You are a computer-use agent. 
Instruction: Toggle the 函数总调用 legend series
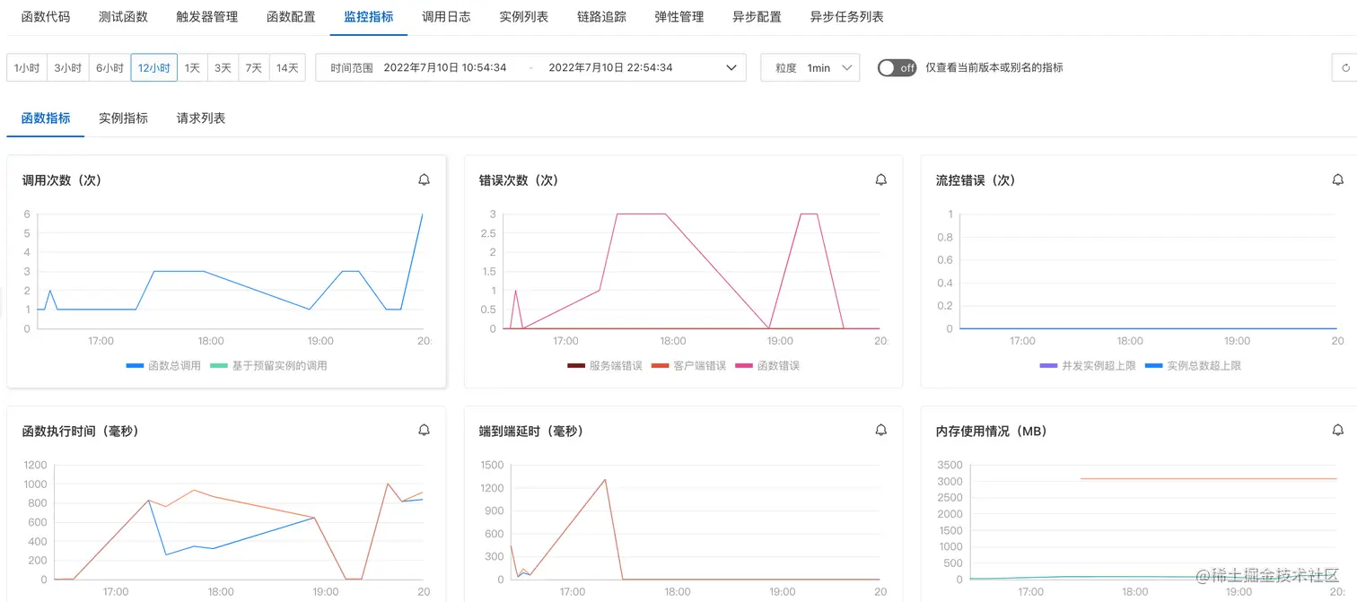(163, 366)
